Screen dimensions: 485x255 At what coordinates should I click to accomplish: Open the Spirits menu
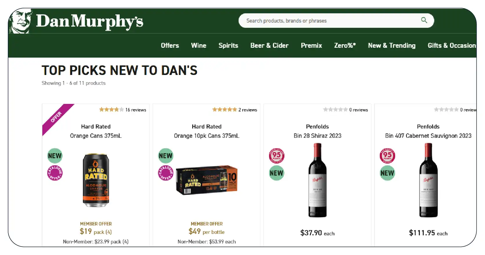(228, 45)
